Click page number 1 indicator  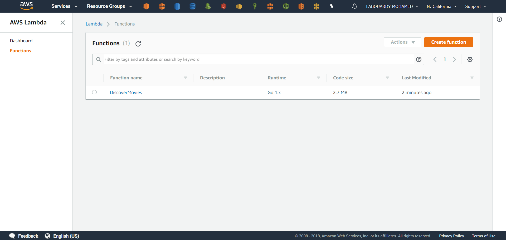pos(445,59)
